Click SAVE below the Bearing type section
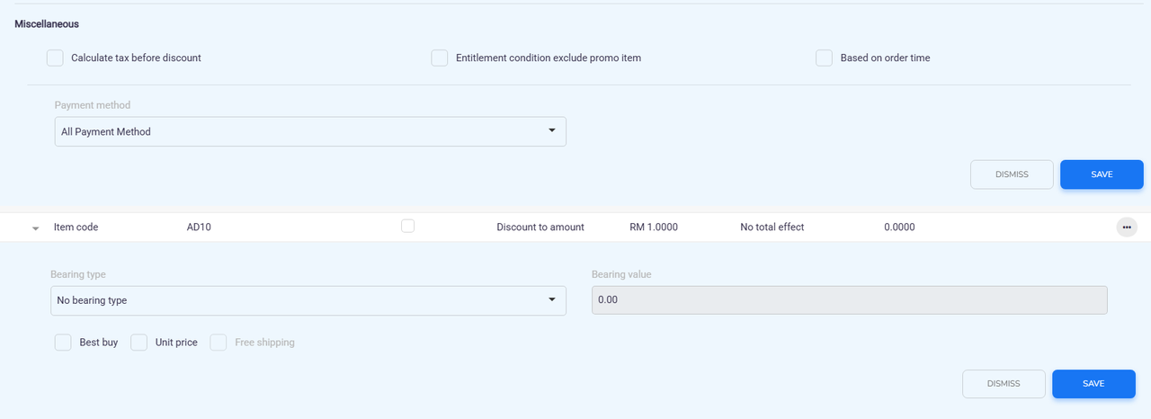This screenshot has height=419, width=1151. (x=1093, y=384)
